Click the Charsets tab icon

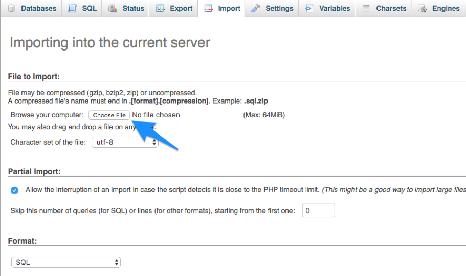366,9
